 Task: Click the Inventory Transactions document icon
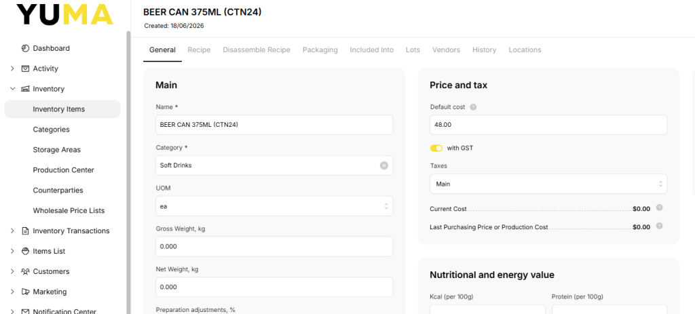point(25,231)
